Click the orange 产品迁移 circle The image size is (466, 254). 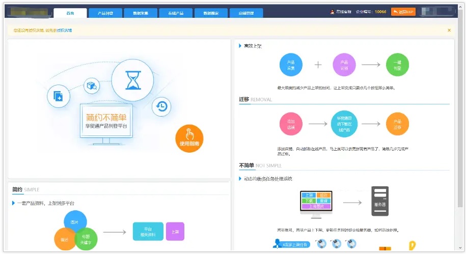[397, 124]
